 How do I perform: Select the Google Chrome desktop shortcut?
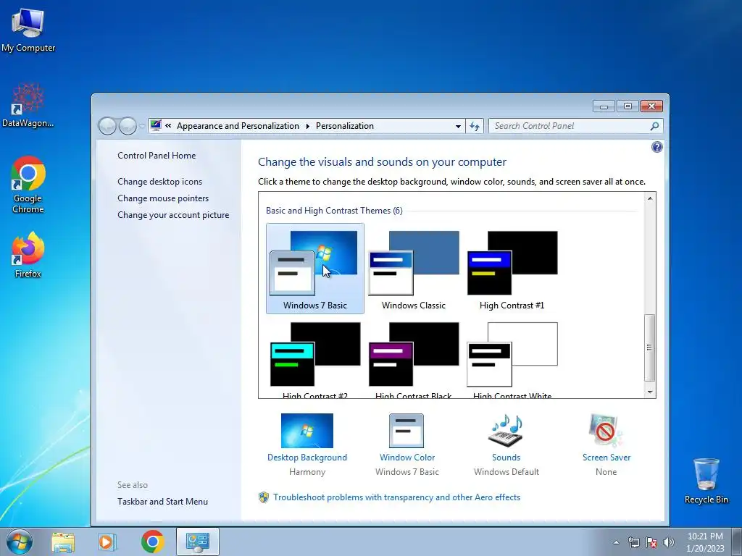[28, 185]
